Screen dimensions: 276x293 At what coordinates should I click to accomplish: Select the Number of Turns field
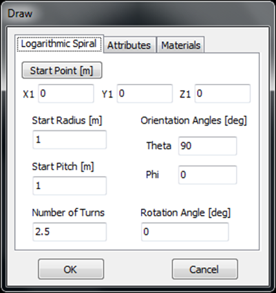[x=69, y=232]
